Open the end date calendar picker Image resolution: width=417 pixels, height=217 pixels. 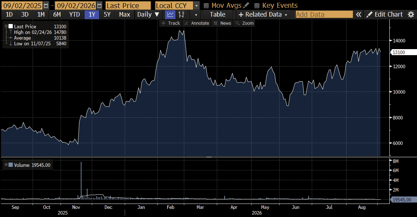[99, 6]
